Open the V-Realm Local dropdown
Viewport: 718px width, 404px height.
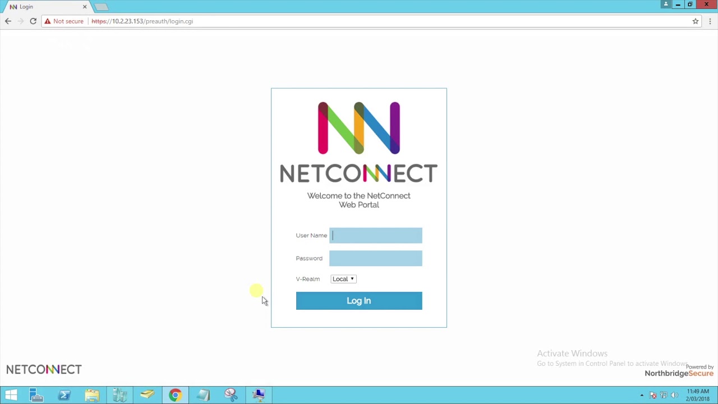click(x=343, y=279)
